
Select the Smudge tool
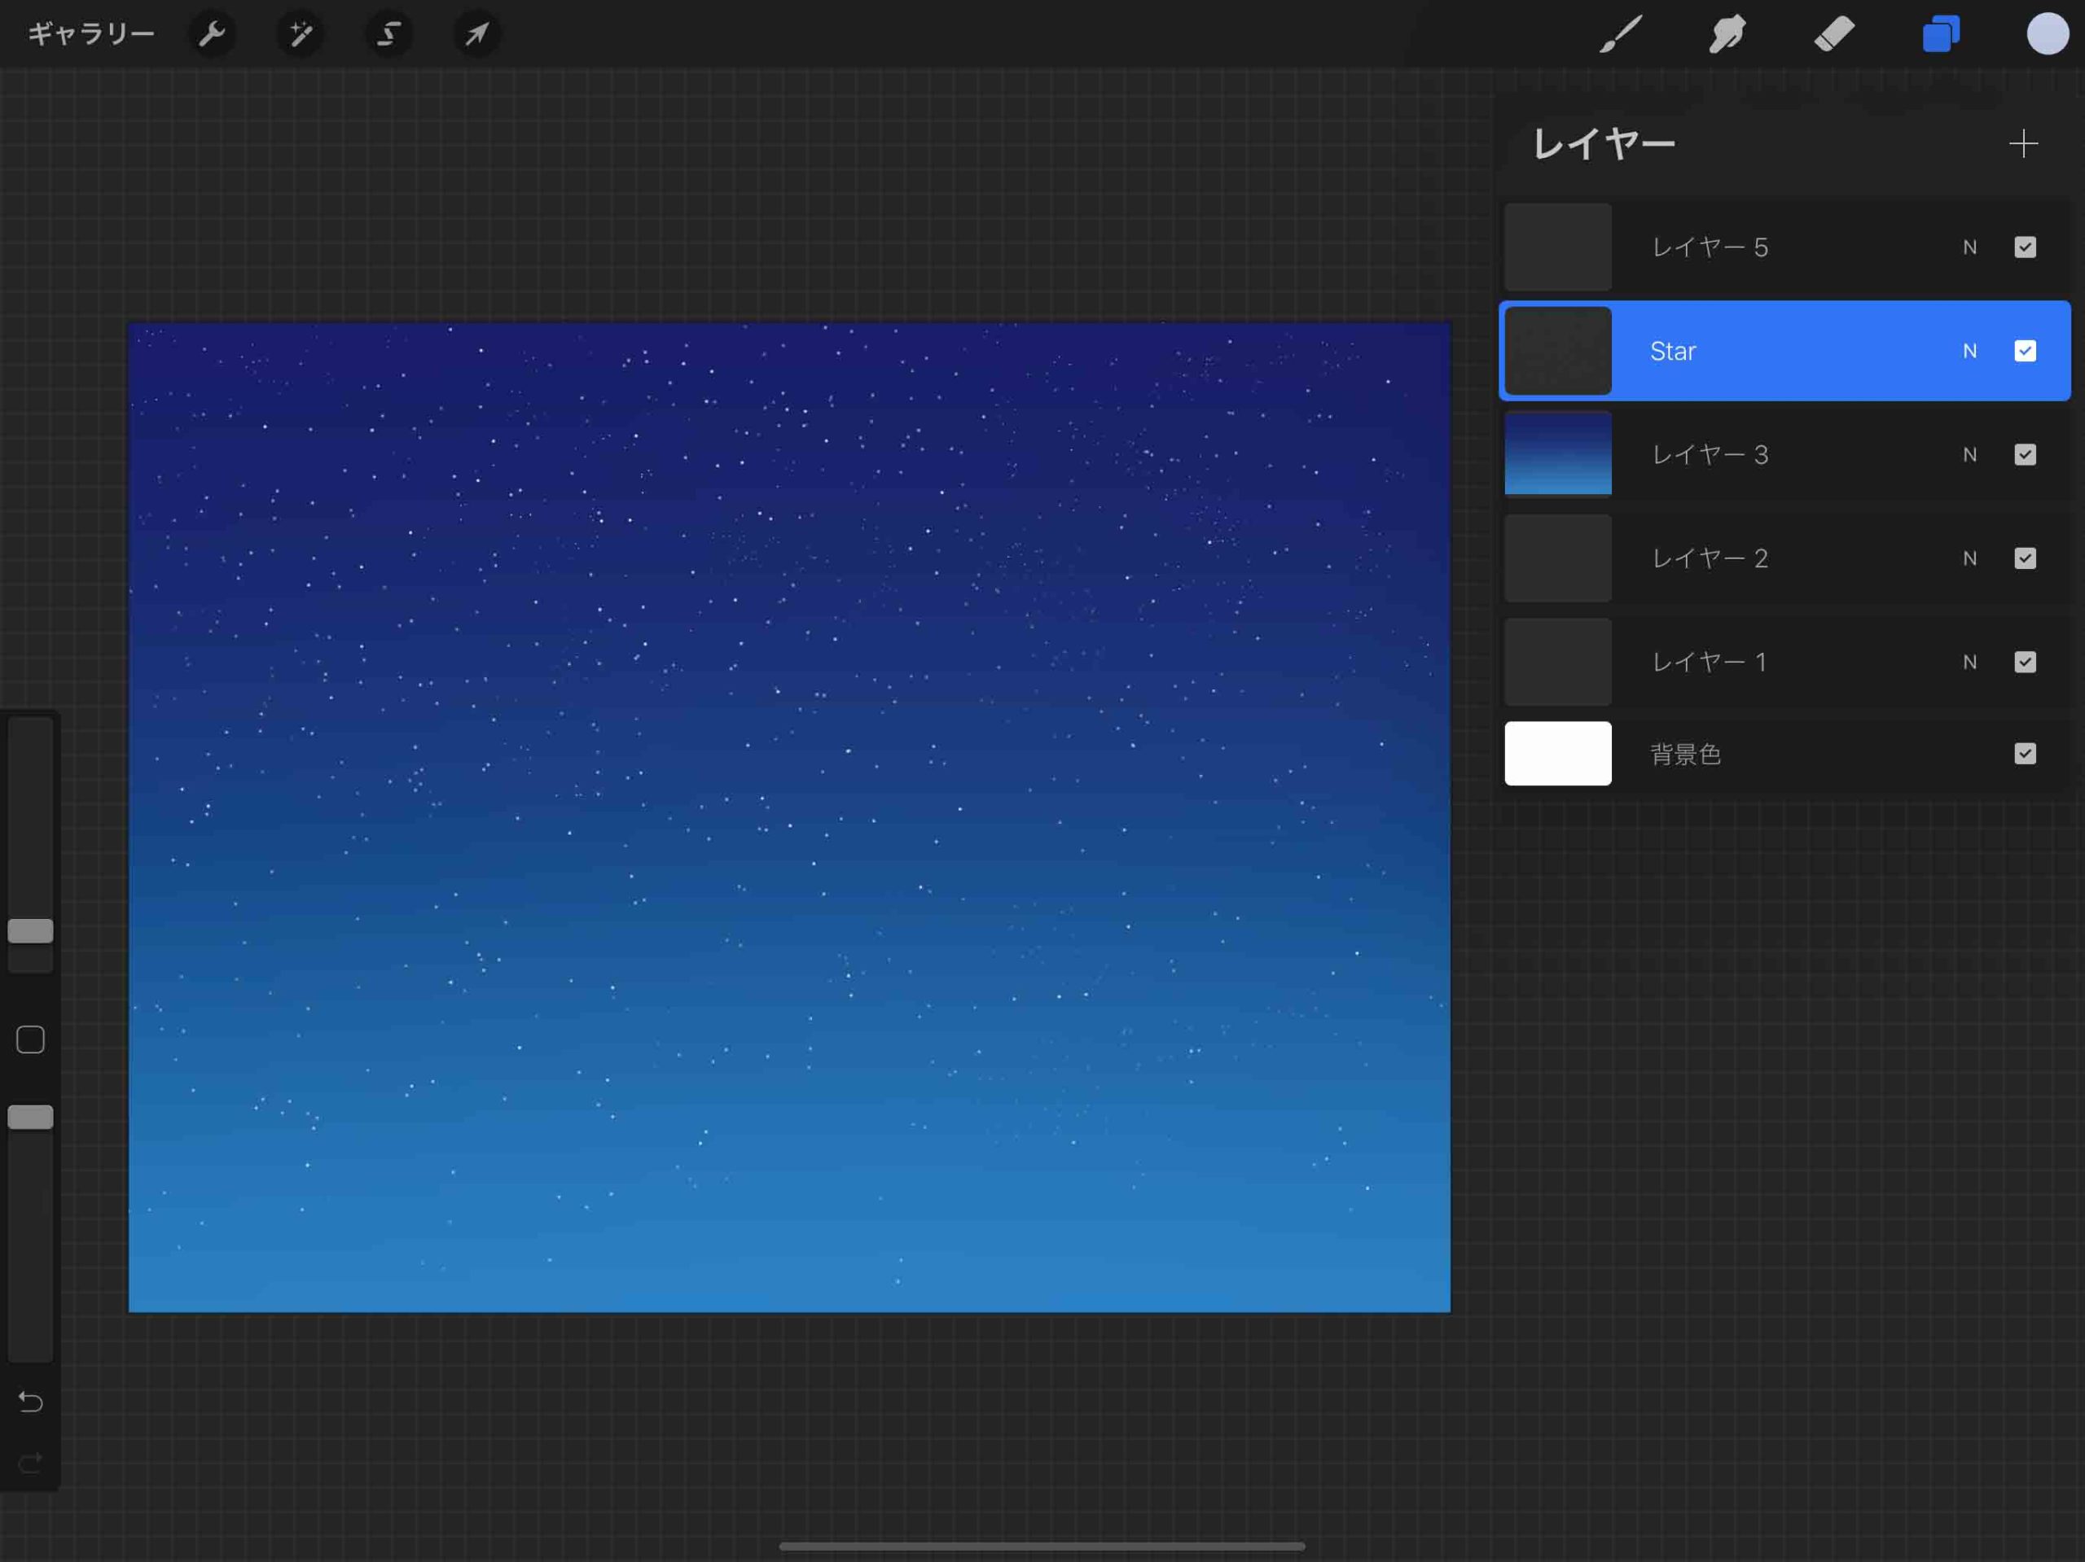pyautogui.click(x=1727, y=35)
